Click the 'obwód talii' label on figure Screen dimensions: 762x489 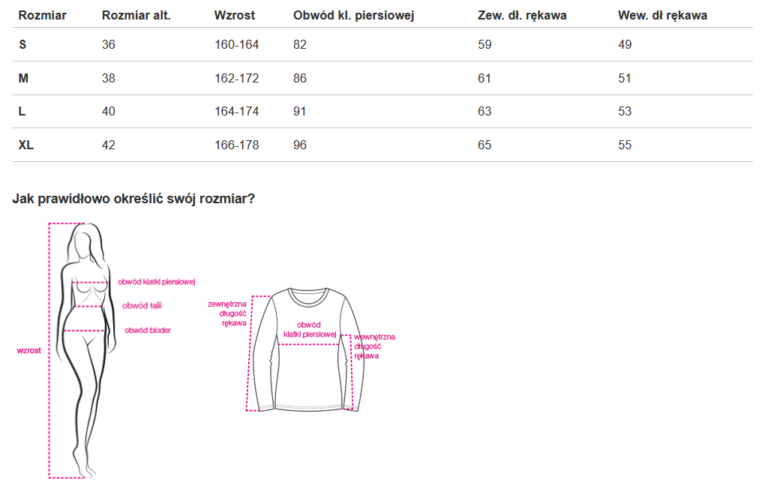142,305
